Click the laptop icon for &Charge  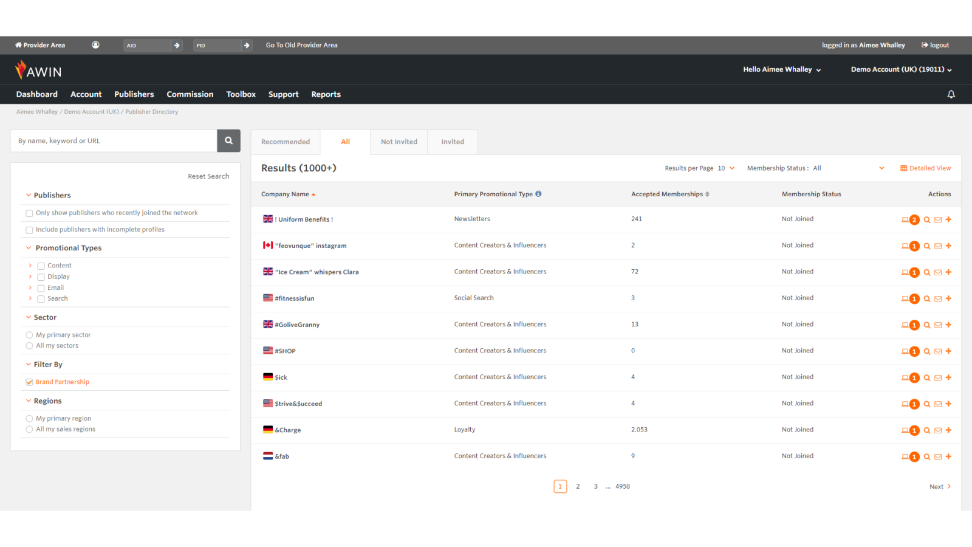[x=905, y=430]
